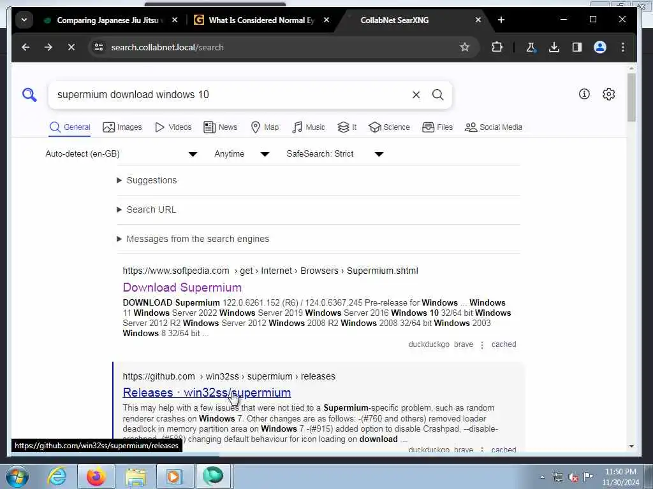Show hidden system tray icons

click(x=542, y=478)
